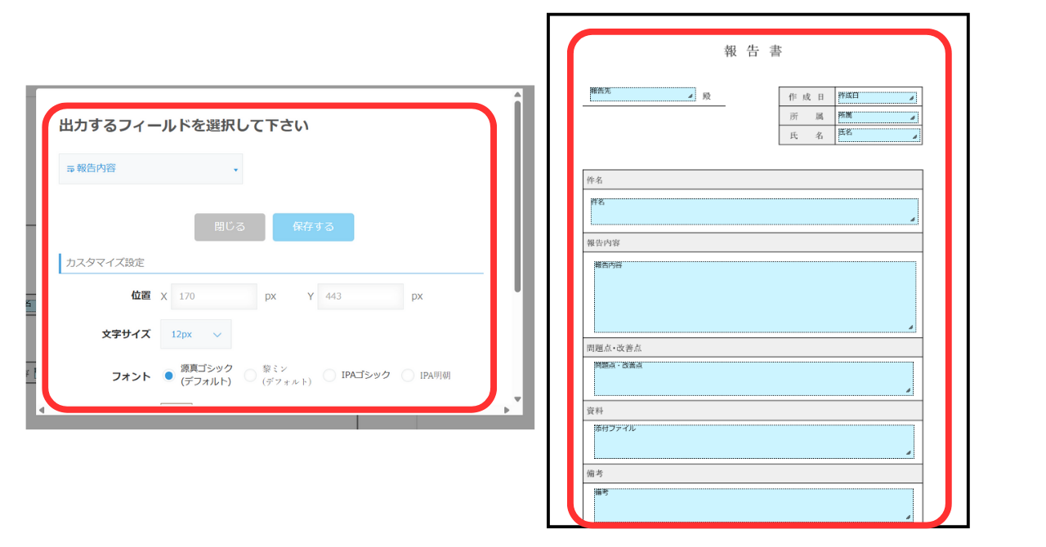
Task: Click the 出力するフィールドを選択して下さい heading
Action: click(x=184, y=126)
